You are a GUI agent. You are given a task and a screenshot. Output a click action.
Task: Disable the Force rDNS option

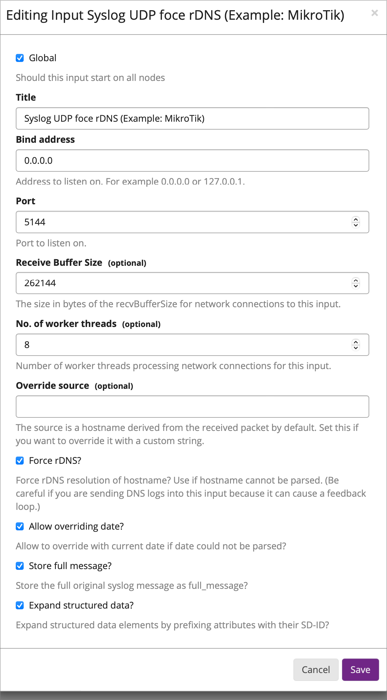(20, 461)
